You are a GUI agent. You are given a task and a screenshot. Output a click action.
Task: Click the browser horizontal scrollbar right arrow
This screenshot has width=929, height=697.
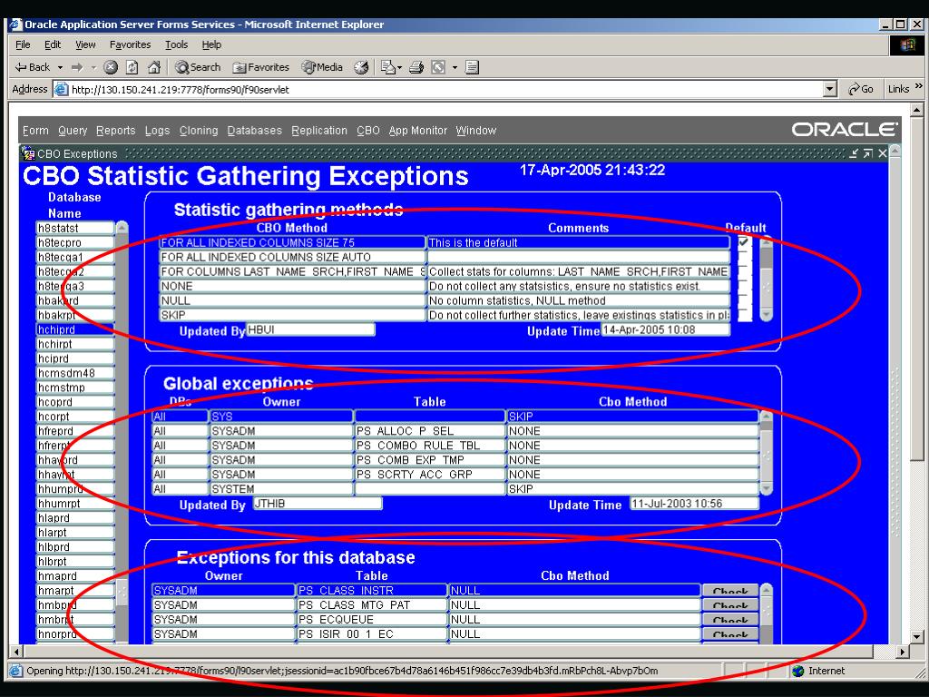(902, 652)
